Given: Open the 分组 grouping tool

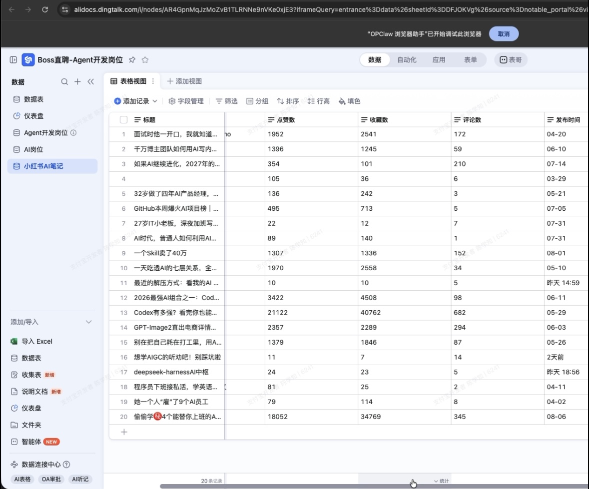Looking at the screenshot, I should point(257,101).
